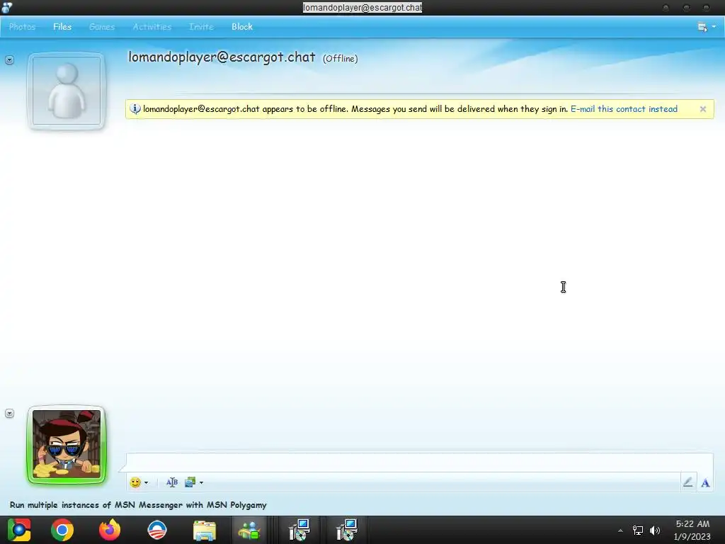Collapse your own display picture arrow
The height and width of the screenshot is (544, 725).
9,414
